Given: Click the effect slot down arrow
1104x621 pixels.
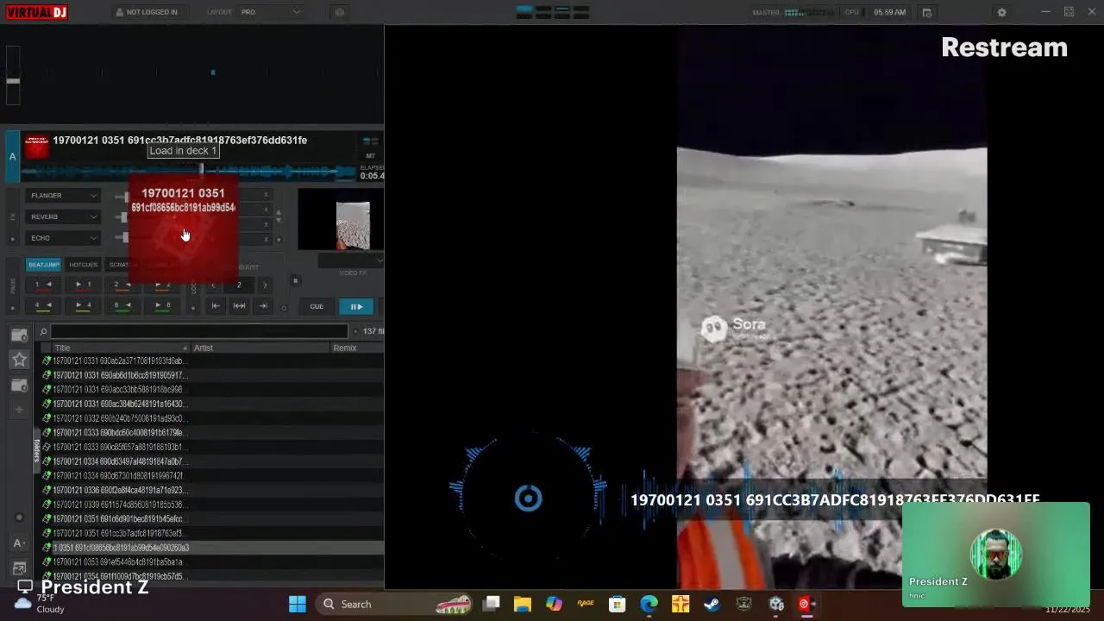Looking at the screenshot, I should [279, 220].
